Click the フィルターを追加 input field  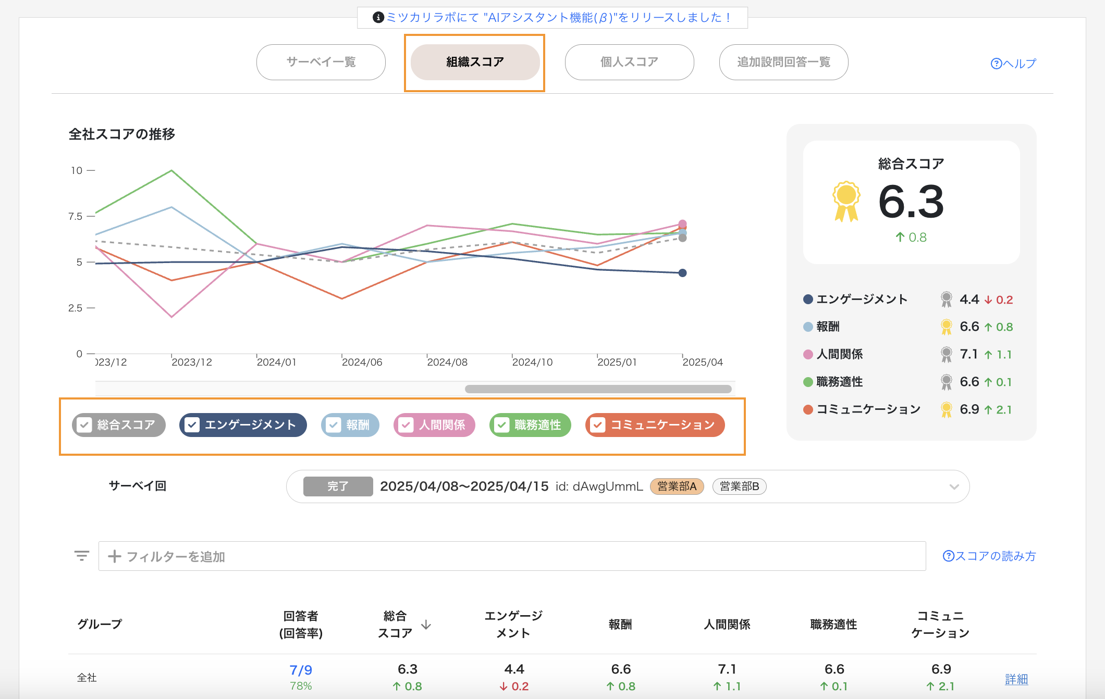click(511, 556)
